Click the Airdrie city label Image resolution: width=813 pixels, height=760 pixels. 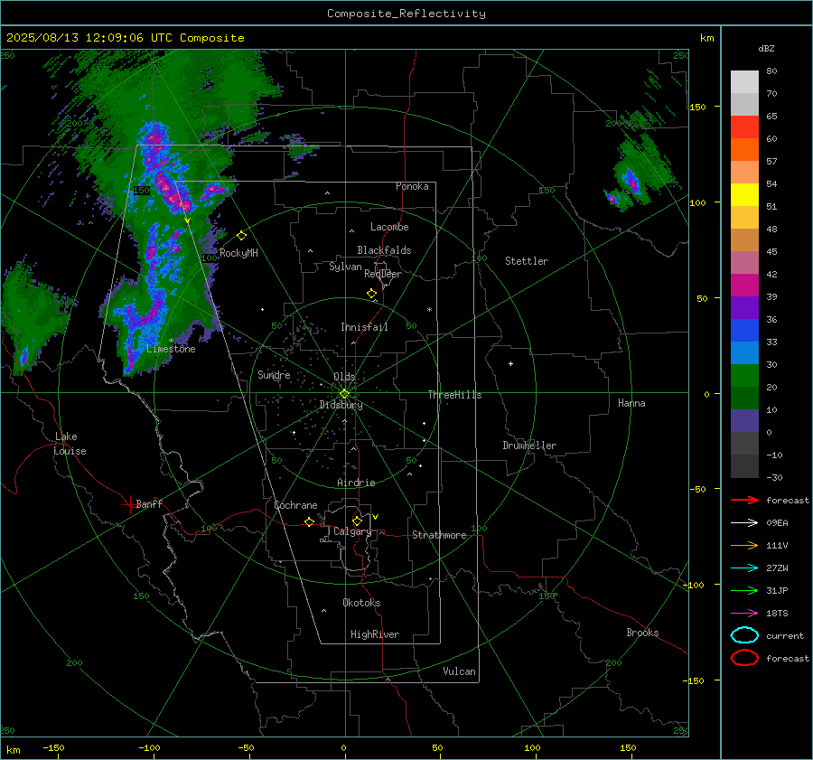click(x=356, y=483)
